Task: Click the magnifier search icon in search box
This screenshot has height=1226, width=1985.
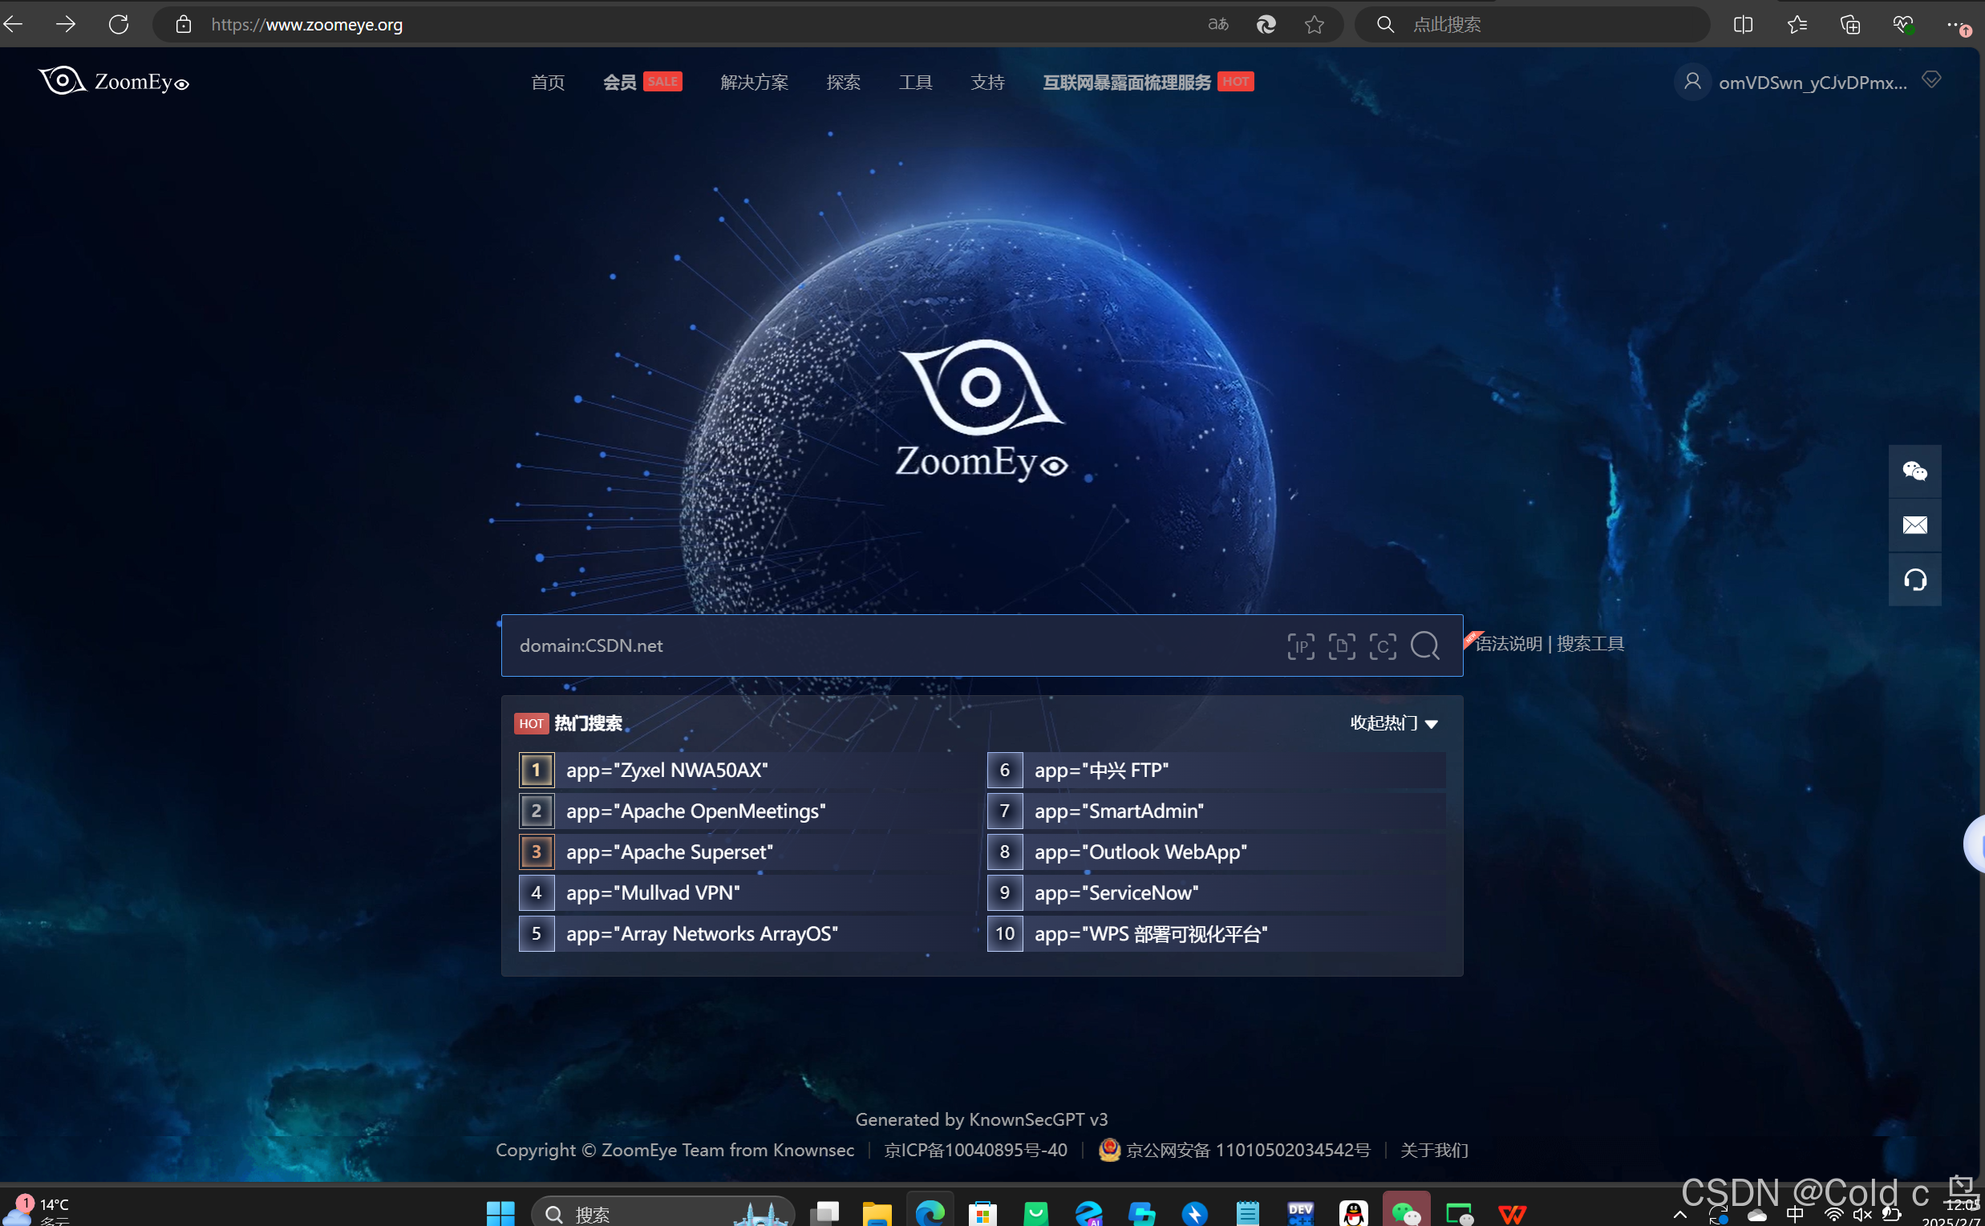Action: click(x=1424, y=646)
